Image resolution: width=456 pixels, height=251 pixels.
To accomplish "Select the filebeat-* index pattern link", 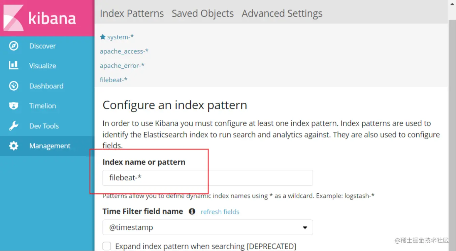I will coord(113,80).
